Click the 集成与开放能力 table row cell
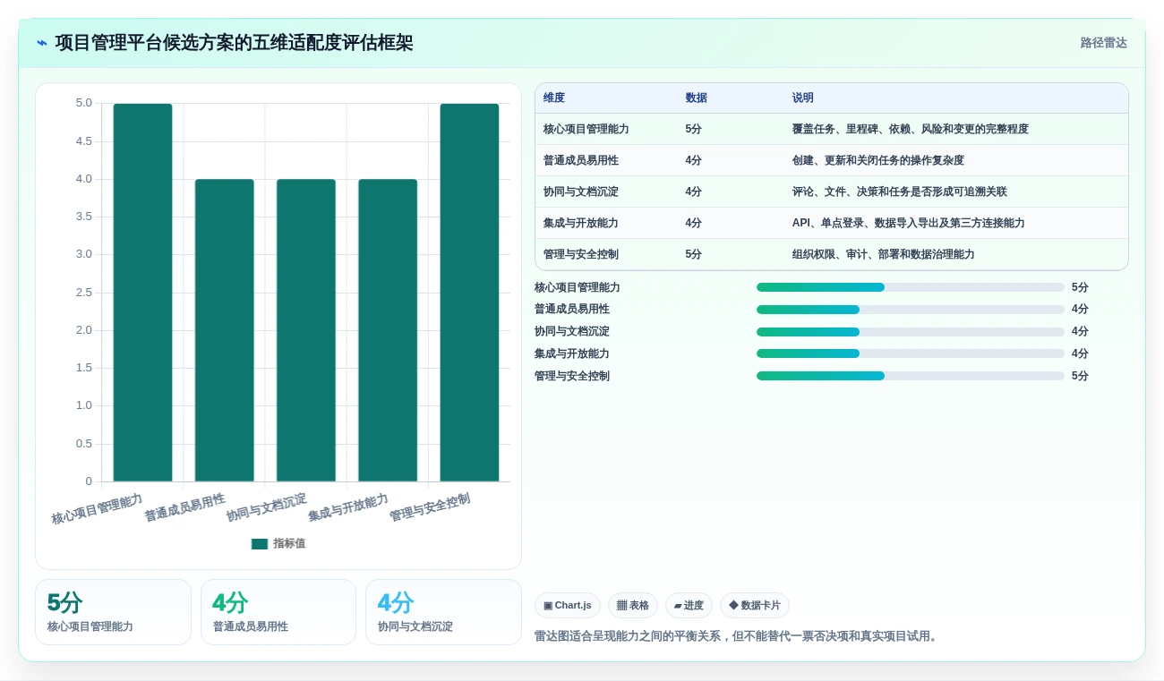Image resolution: width=1164 pixels, height=681 pixels. 581,223
